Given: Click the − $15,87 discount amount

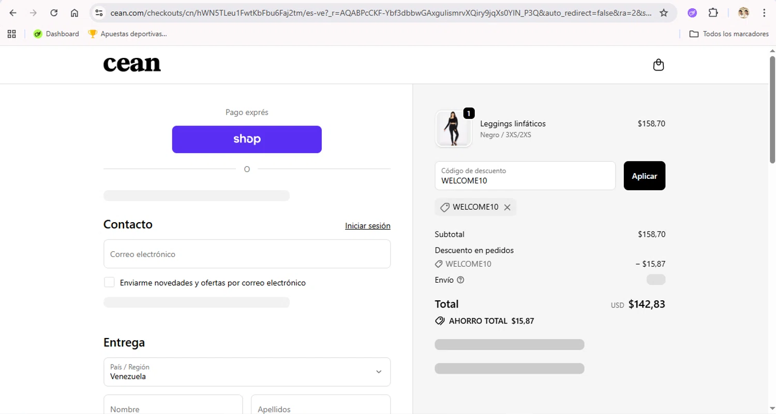Looking at the screenshot, I should (x=650, y=264).
